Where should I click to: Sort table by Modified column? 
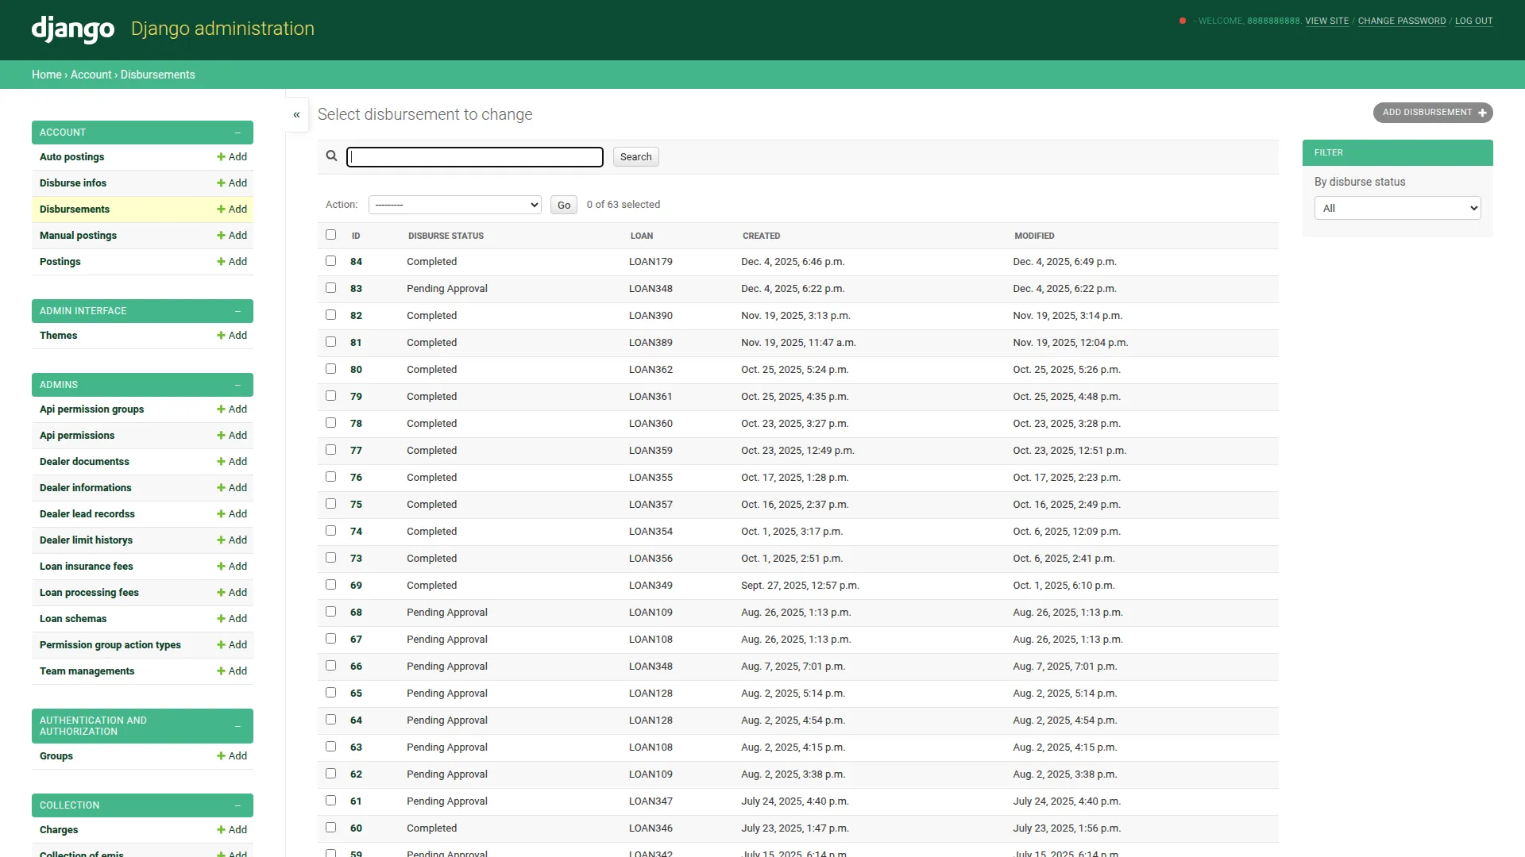(x=1034, y=236)
